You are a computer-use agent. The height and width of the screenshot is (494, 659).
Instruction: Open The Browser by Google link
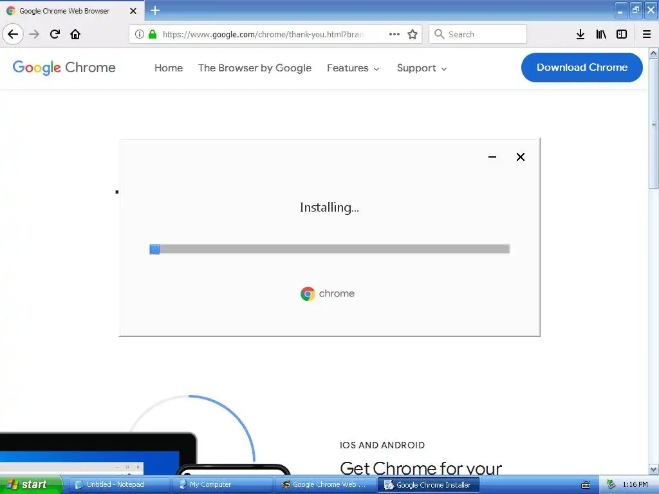pyautogui.click(x=255, y=68)
